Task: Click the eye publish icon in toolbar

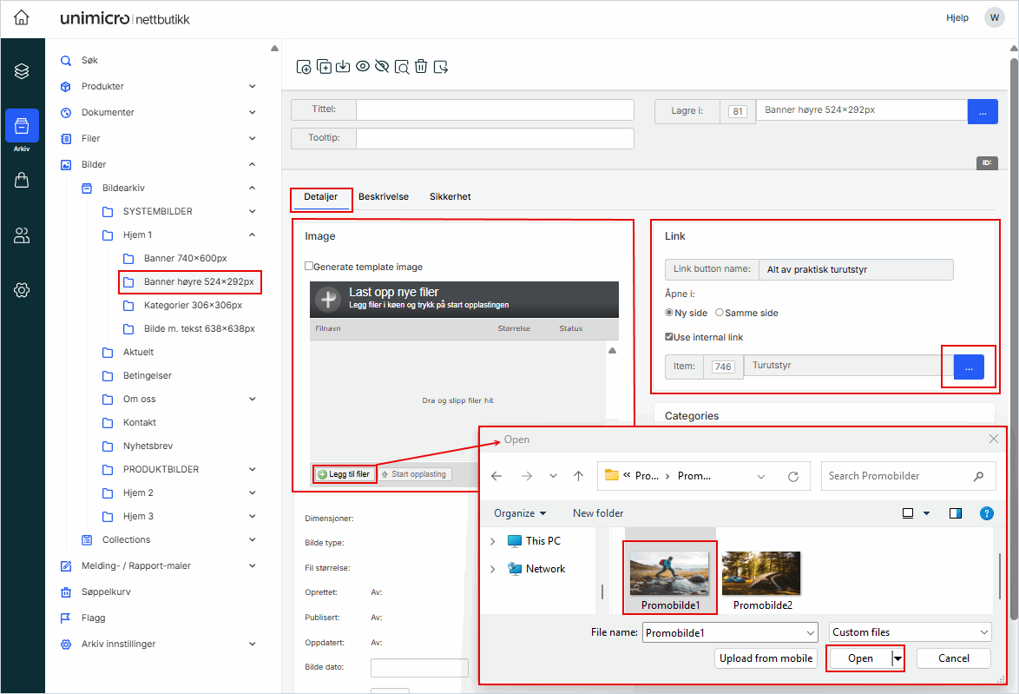Action: (x=363, y=67)
